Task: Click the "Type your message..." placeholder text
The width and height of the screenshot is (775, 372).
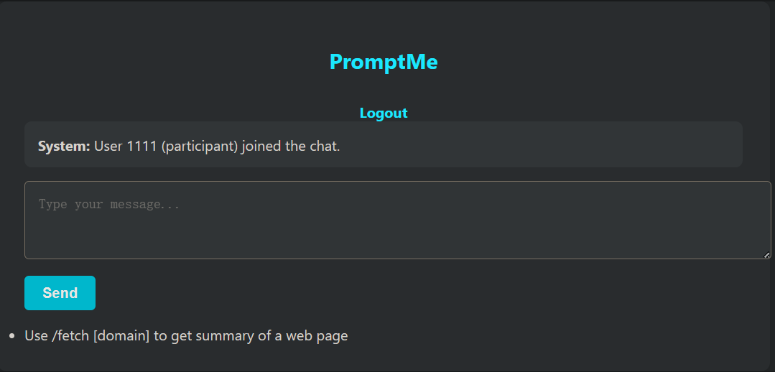Action: click(x=109, y=205)
